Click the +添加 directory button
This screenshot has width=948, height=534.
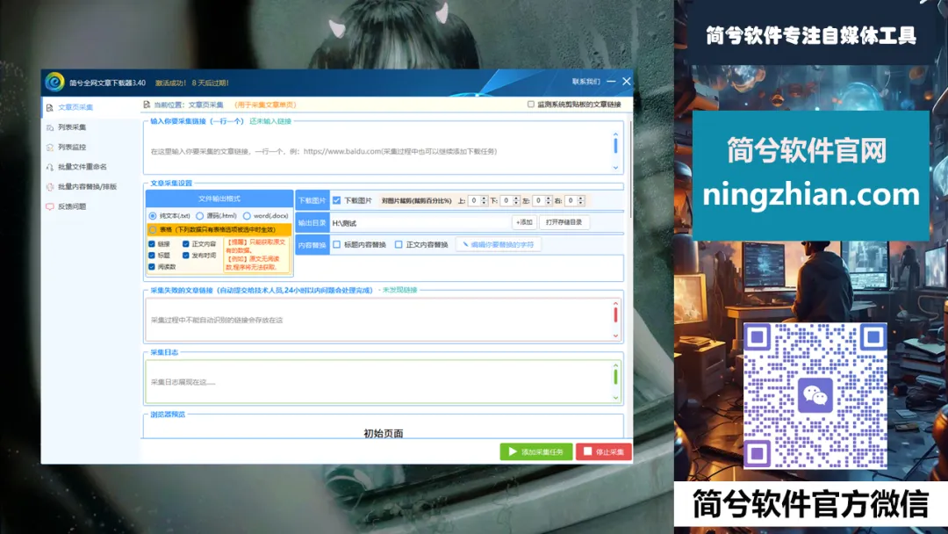(524, 222)
